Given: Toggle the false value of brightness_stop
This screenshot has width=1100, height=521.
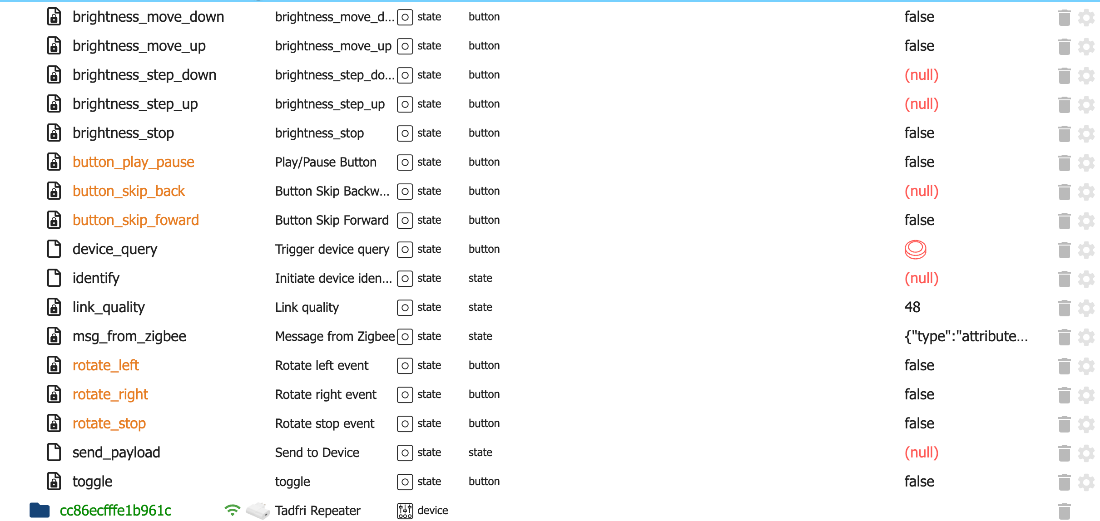Looking at the screenshot, I should coord(919,133).
